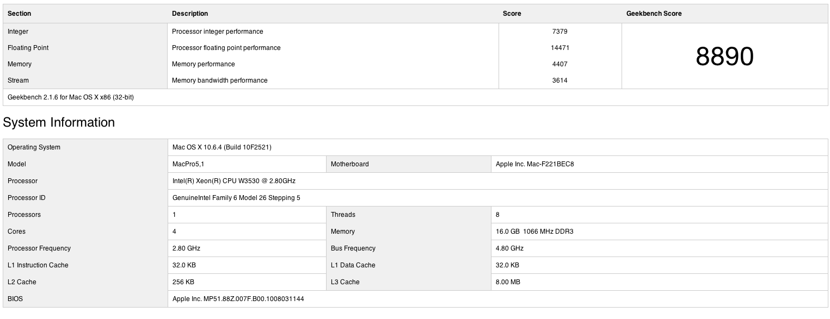The height and width of the screenshot is (319, 830).
Task: Click the System Information heading
Action: [x=59, y=122]
